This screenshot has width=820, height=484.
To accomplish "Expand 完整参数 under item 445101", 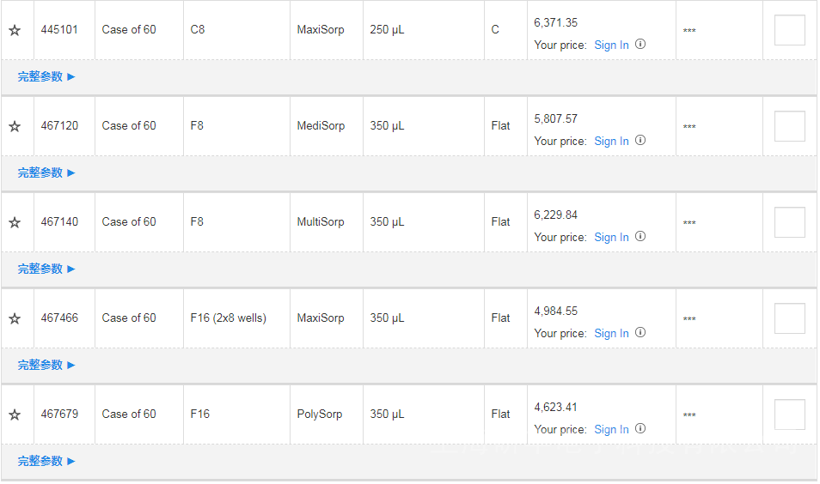I will pyautogui.click(x=46, y=76).
